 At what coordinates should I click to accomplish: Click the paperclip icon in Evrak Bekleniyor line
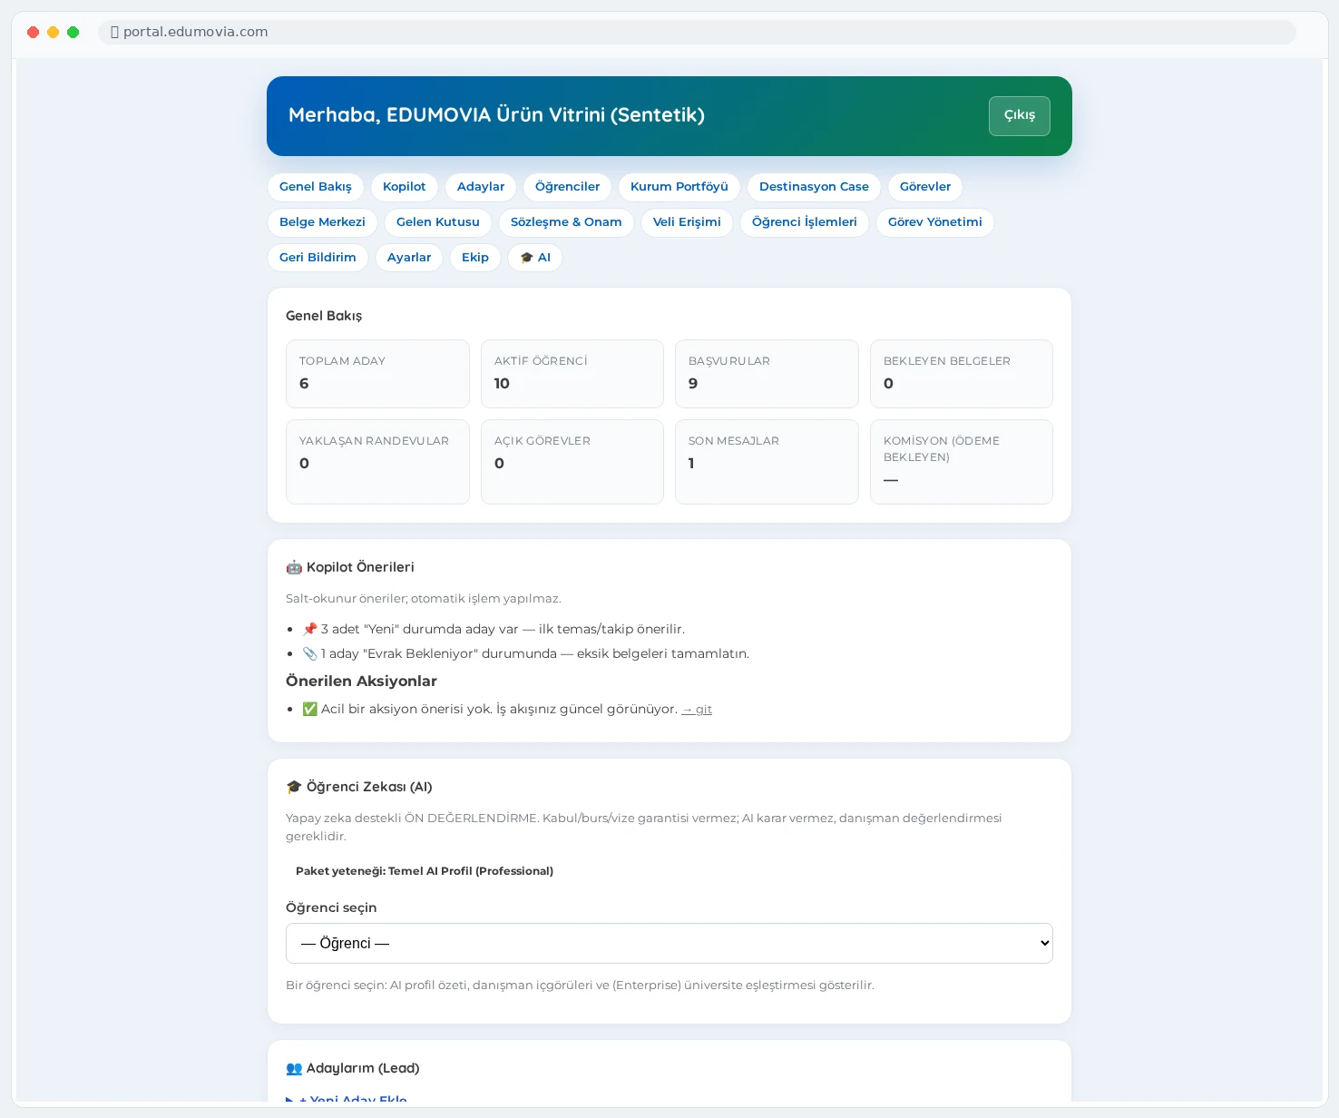(x=309, y=653)
